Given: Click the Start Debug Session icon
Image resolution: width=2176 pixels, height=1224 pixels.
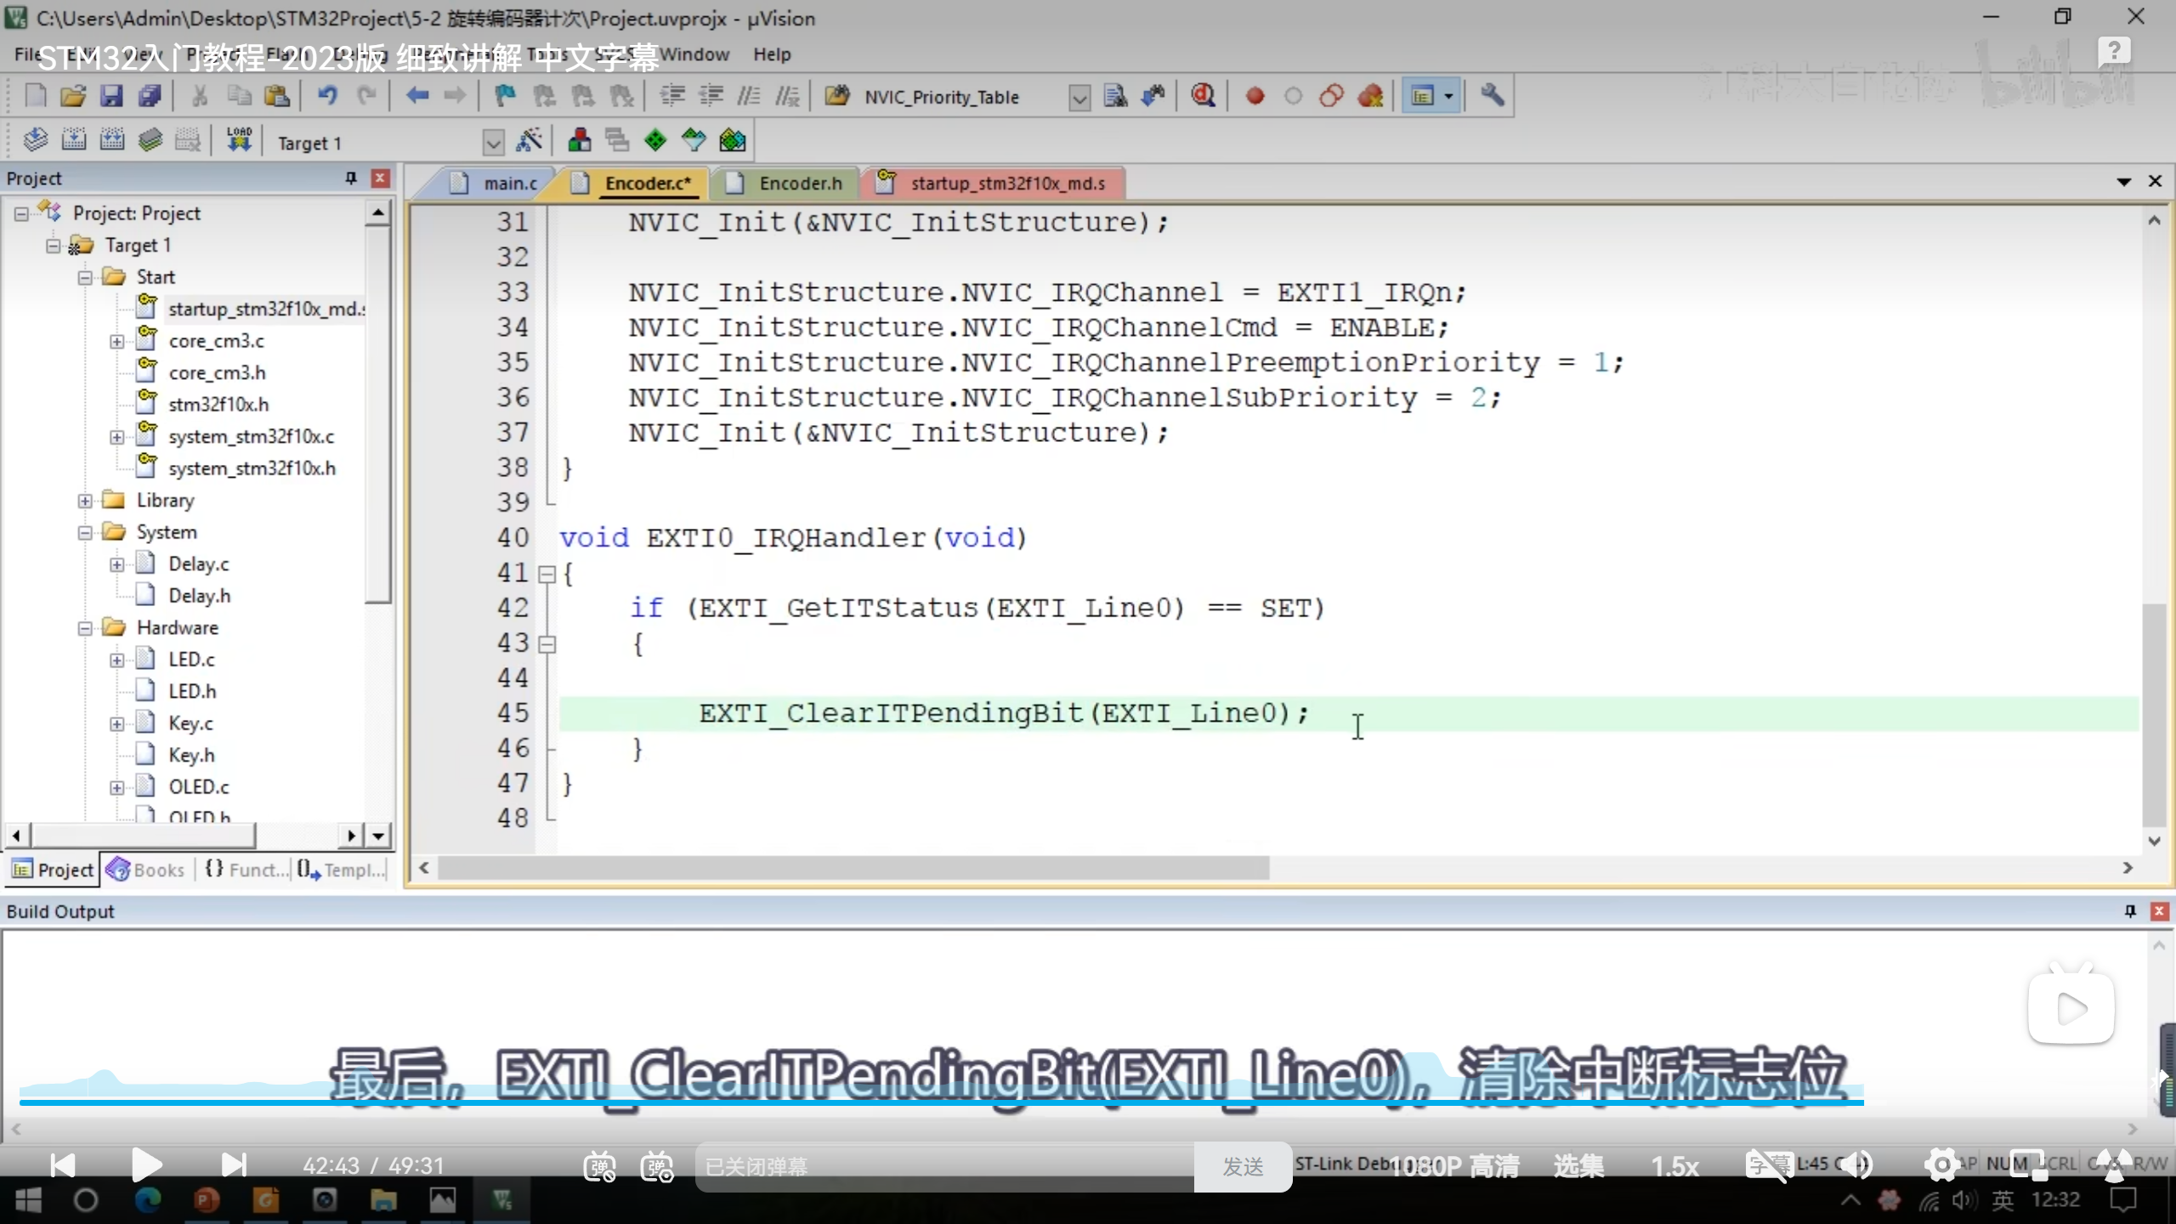Looking at the screenshot, I should (1203, 96).
